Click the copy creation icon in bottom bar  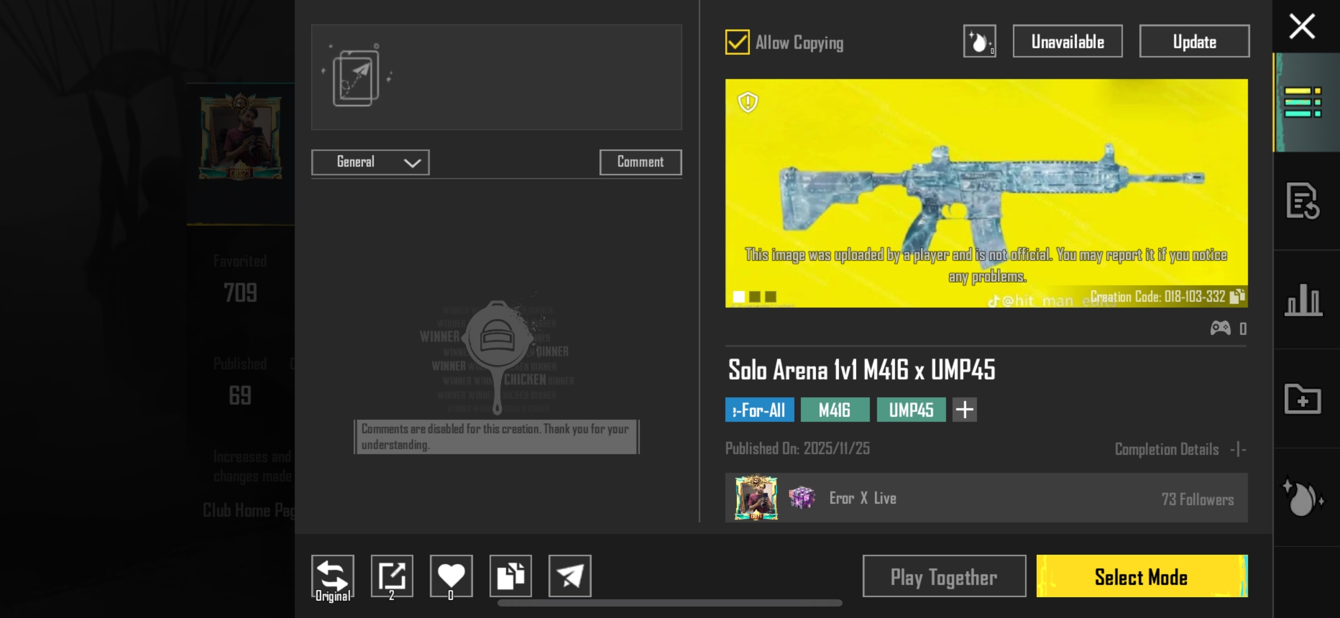coord(510,575)
